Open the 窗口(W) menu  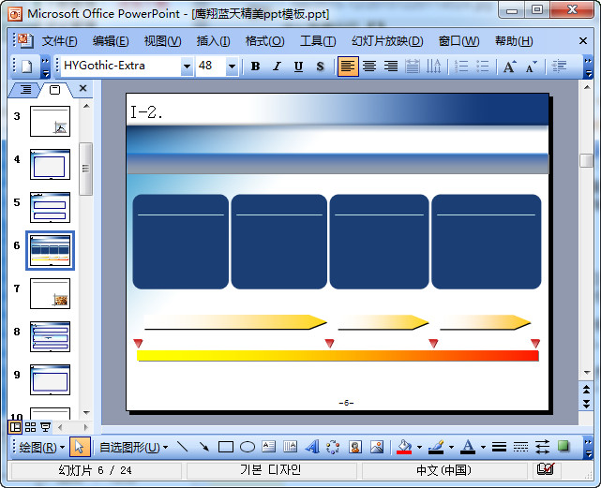(458, 41)
